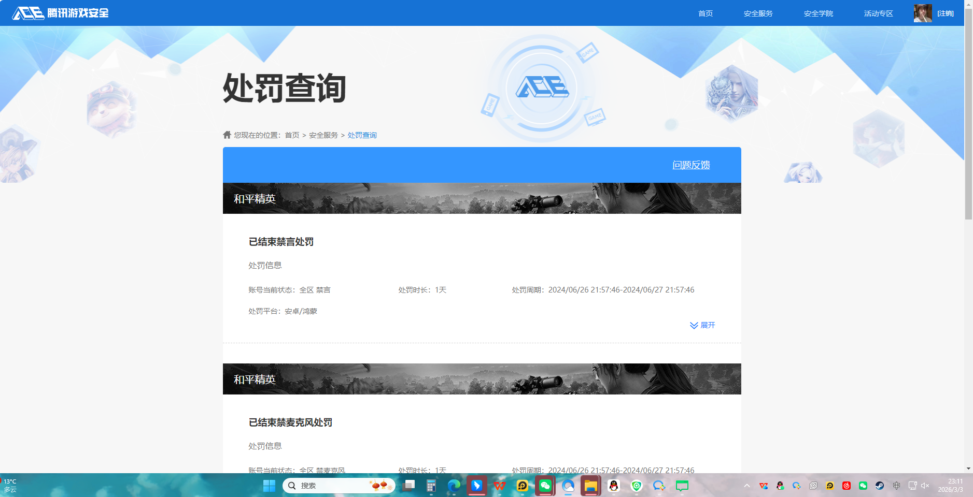
Task: Click the ACE 腾讯游戏安全 logo
Action: [60, 13]
